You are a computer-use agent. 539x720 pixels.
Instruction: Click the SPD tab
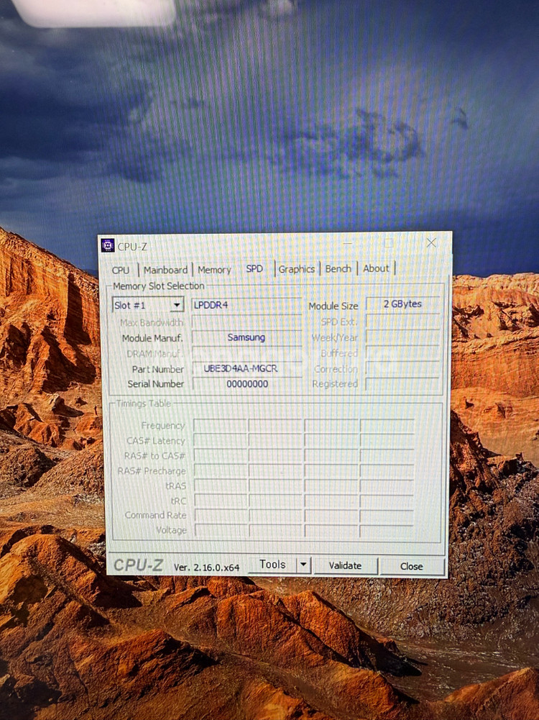coord(254,268)
